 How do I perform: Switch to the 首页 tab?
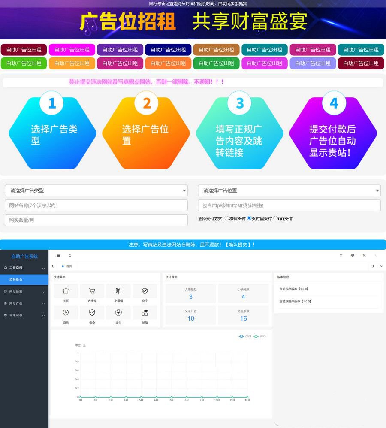[69, 266]
